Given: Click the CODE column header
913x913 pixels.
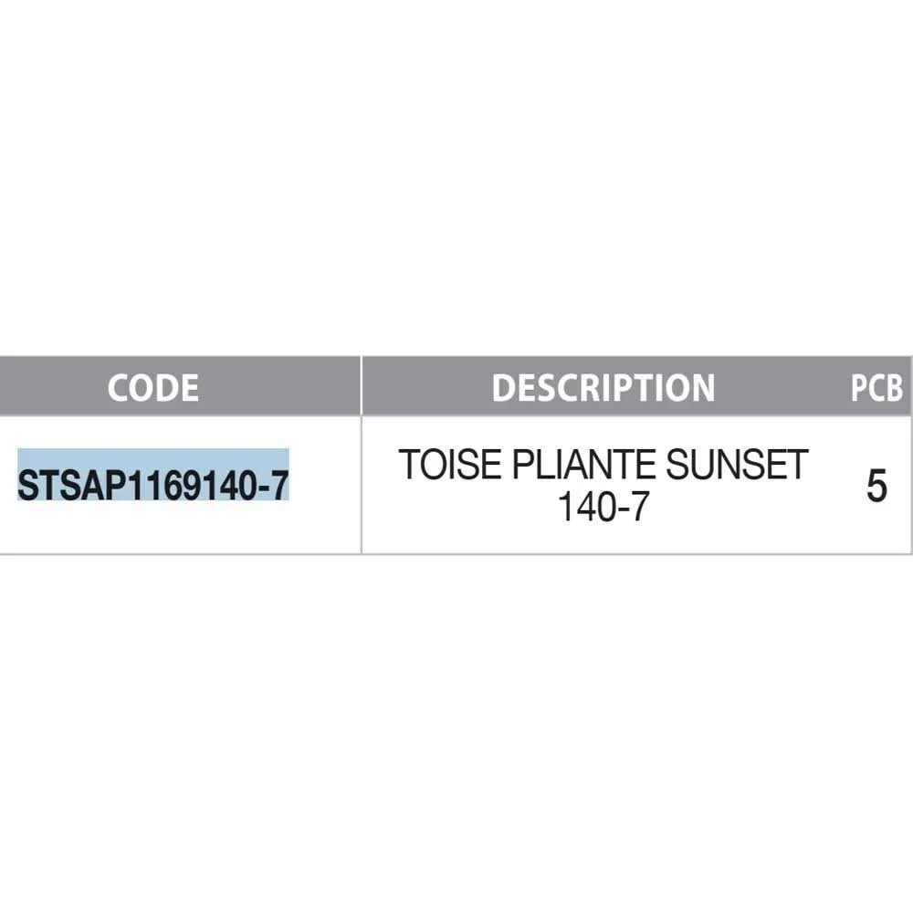Looking at the screenshot, I should pos(152,388).
